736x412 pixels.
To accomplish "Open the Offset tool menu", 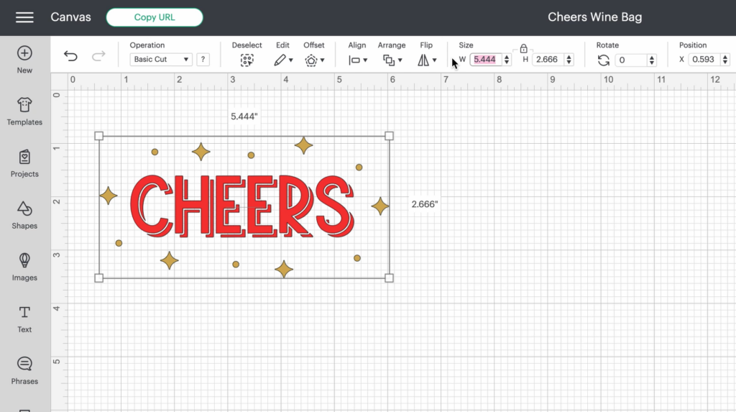I will 314,60.
